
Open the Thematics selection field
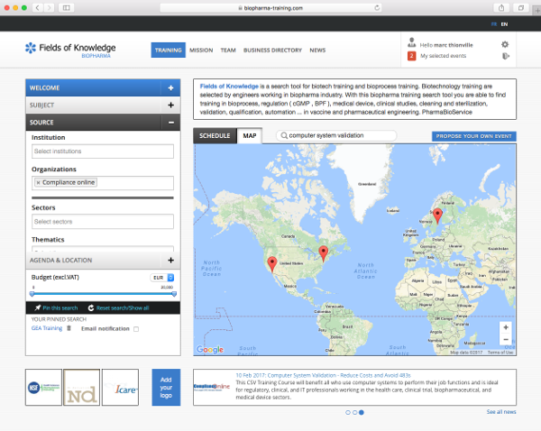click(x=103, y=249)
